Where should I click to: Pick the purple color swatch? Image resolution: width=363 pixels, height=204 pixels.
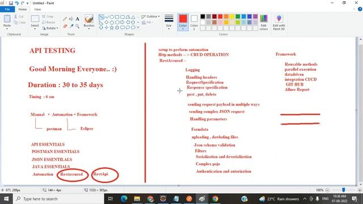click(x=255, y=16)
